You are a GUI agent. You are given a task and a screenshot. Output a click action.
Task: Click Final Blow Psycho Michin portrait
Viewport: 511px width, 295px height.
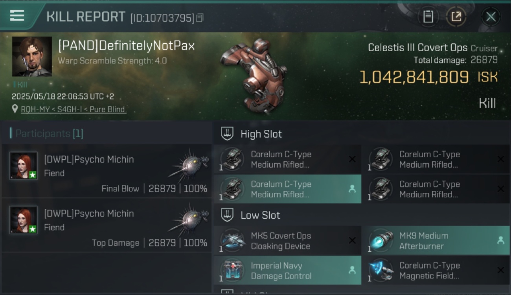click(24, 166)
